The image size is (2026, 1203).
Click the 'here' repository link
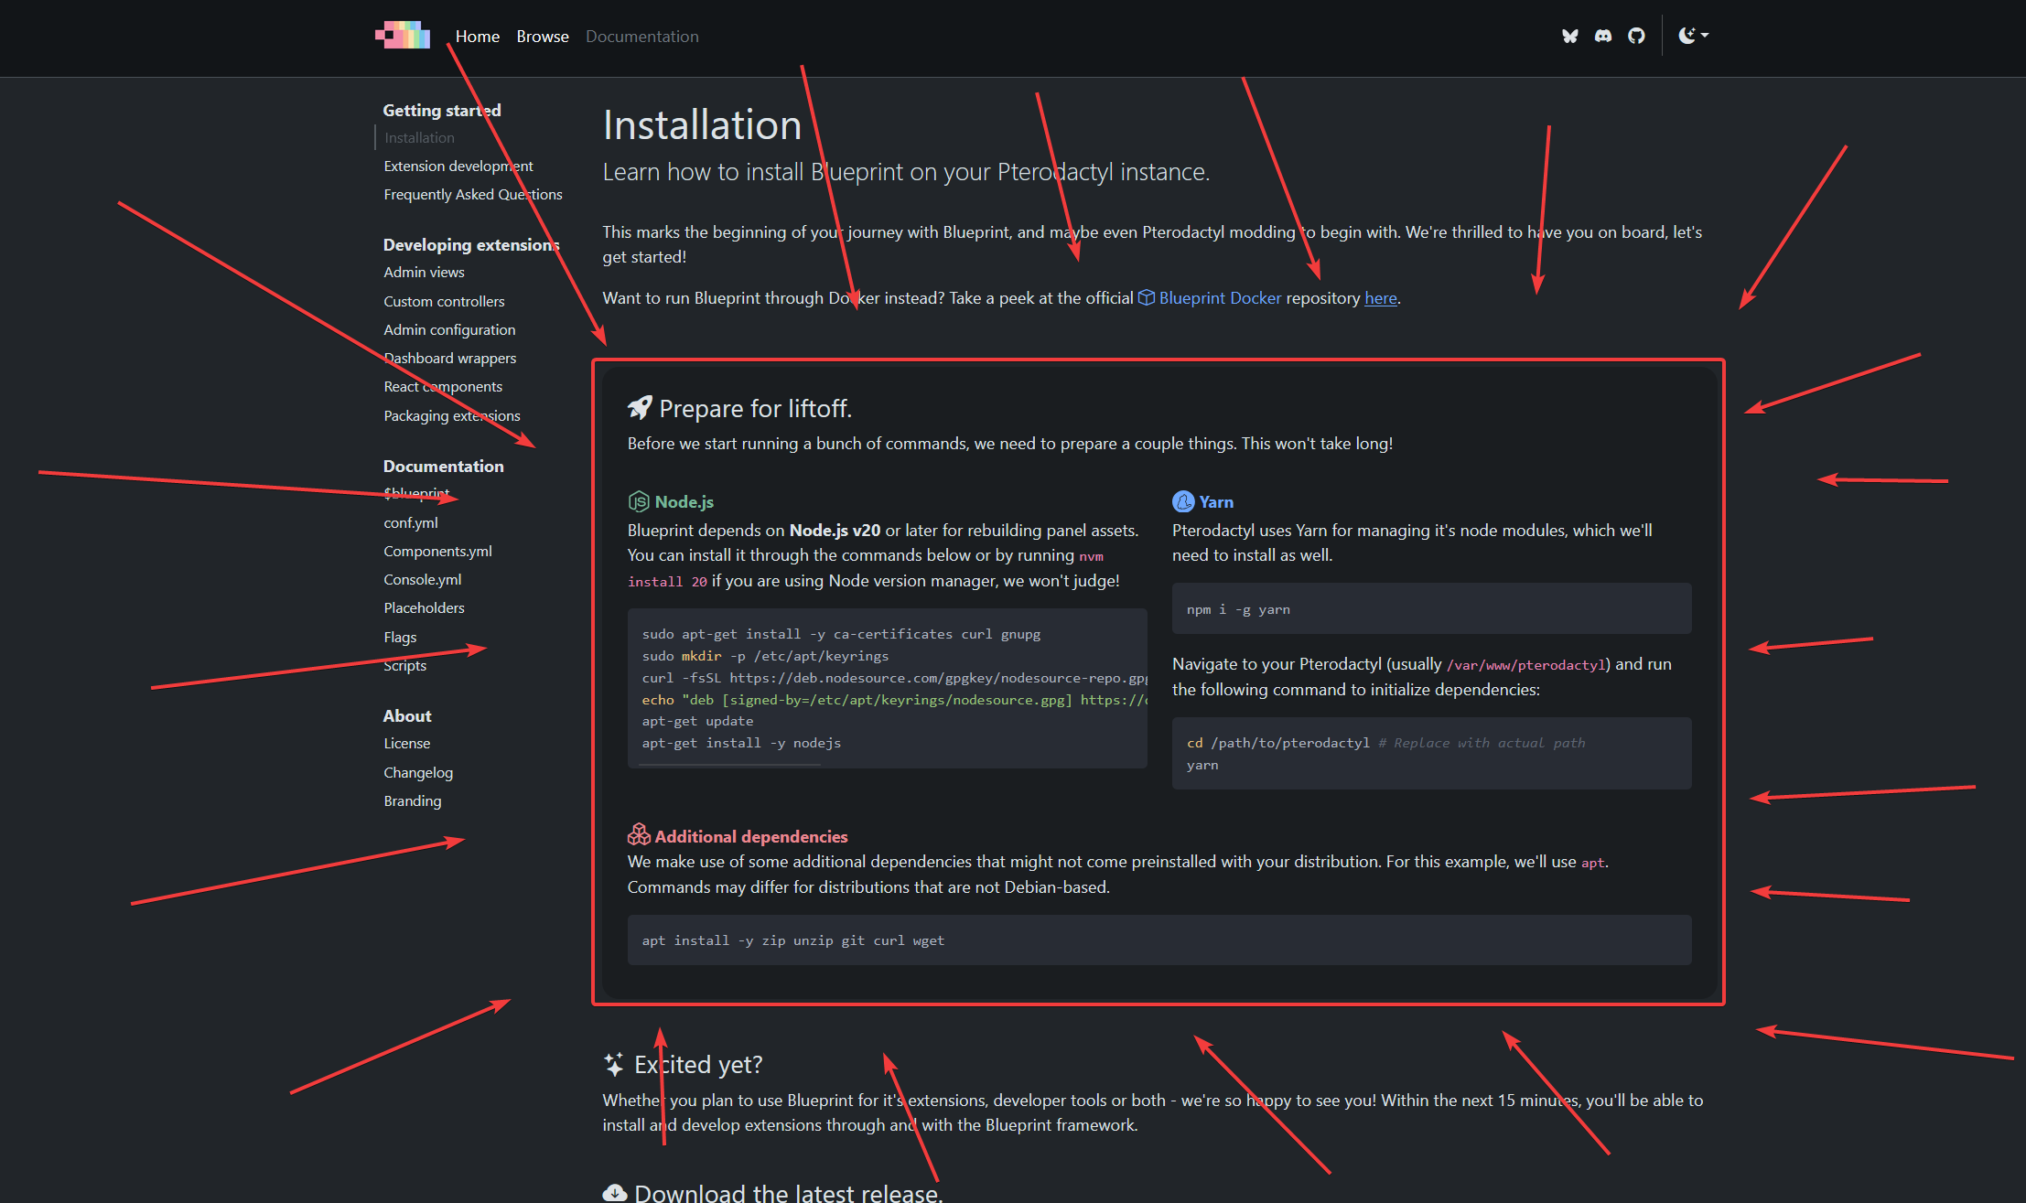1381,297
